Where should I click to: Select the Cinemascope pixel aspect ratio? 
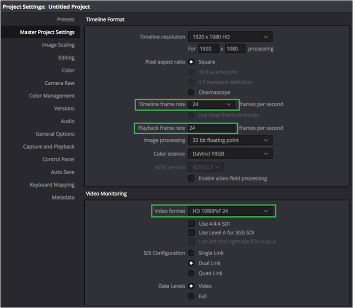(192, 92)
